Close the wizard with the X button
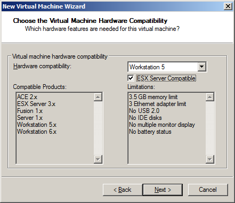This screenshot has height=203, width=235. tap(228, 6)
